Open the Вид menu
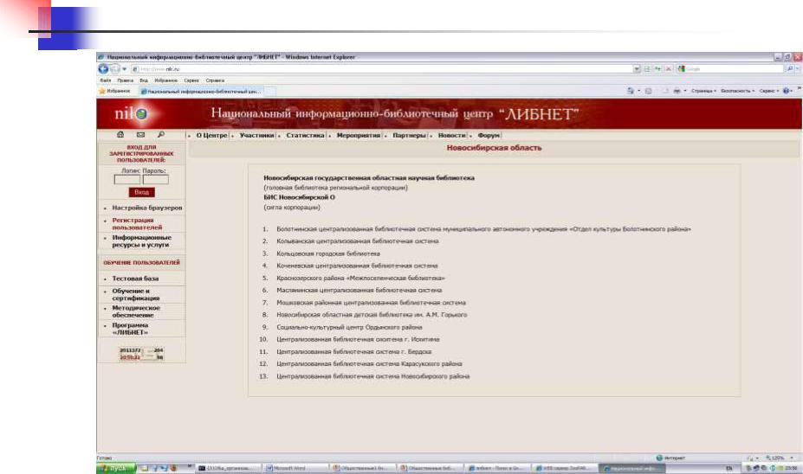The height and width of the screenshot is (474, 803). [x=144, y=80]
